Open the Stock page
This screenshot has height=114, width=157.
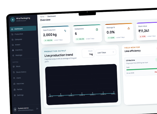coord(25,66)
